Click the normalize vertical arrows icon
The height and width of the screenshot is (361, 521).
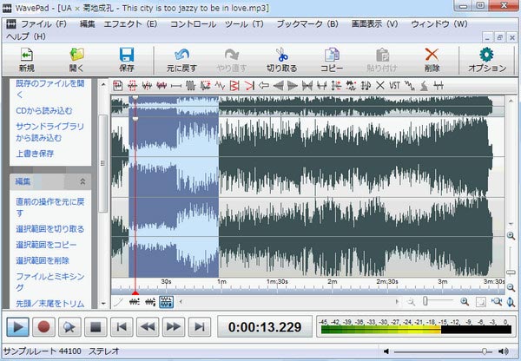[x=336, y=86]
